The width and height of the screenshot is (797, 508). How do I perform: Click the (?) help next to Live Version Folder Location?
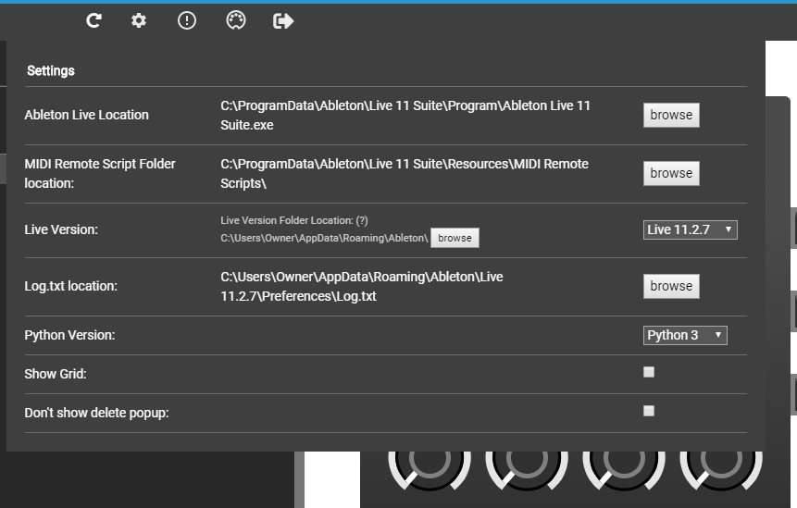click(x=362, y=220)
